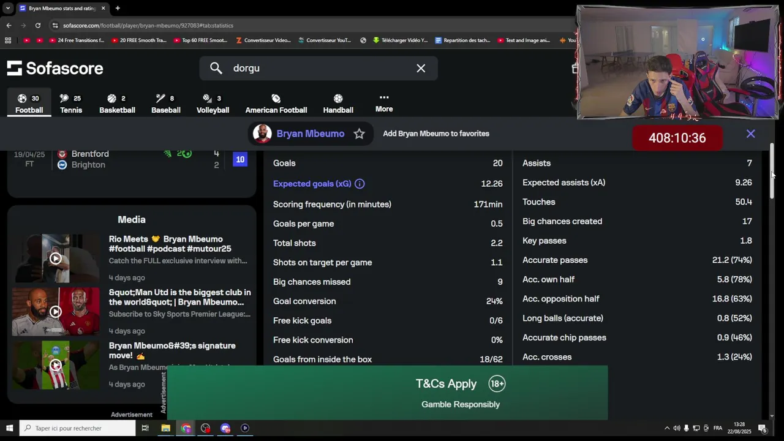The height and width of the screenshot is (441, 784).
Task: Open '24 Free Transitions' bookmark
Action: point(76,40)
